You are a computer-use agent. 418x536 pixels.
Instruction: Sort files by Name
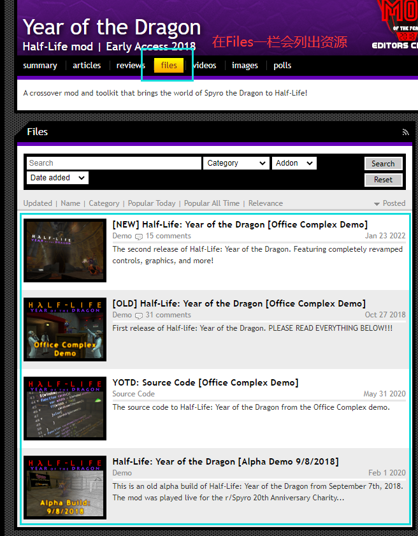[70, 203]
